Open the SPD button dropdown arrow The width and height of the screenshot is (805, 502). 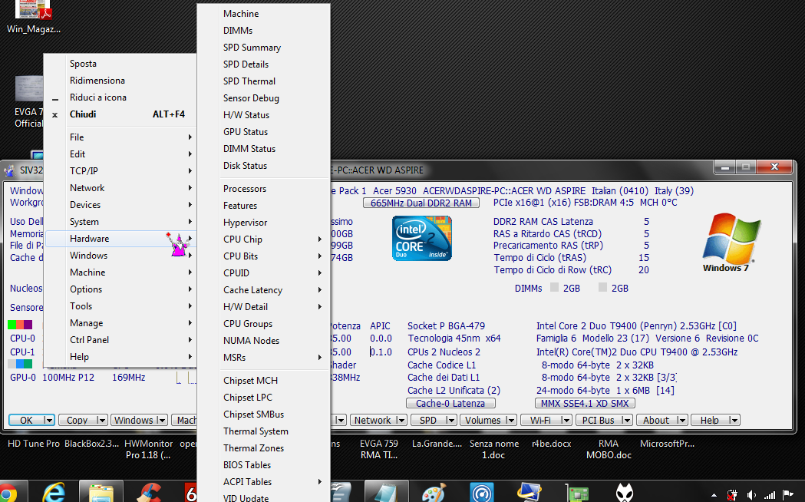450,421
